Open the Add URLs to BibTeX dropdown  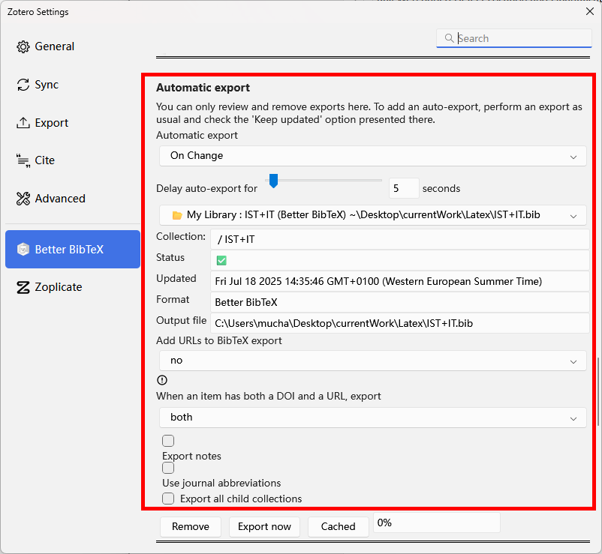(372, 360)
